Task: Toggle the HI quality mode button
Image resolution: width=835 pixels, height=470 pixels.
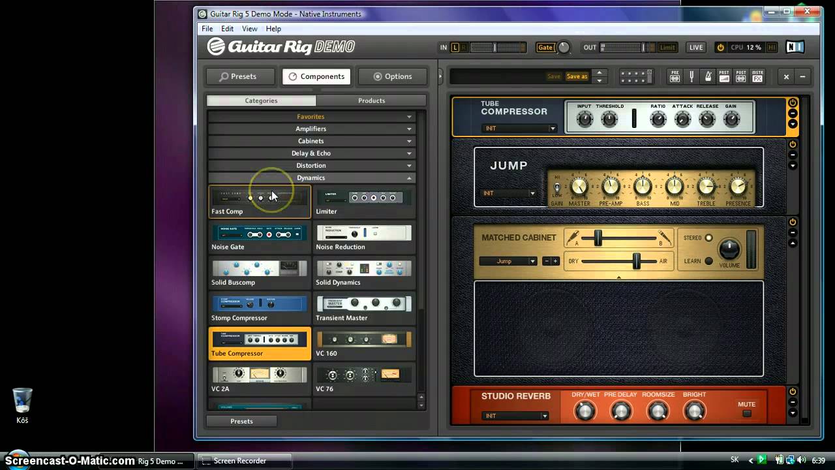Action: tap(772, 48)
